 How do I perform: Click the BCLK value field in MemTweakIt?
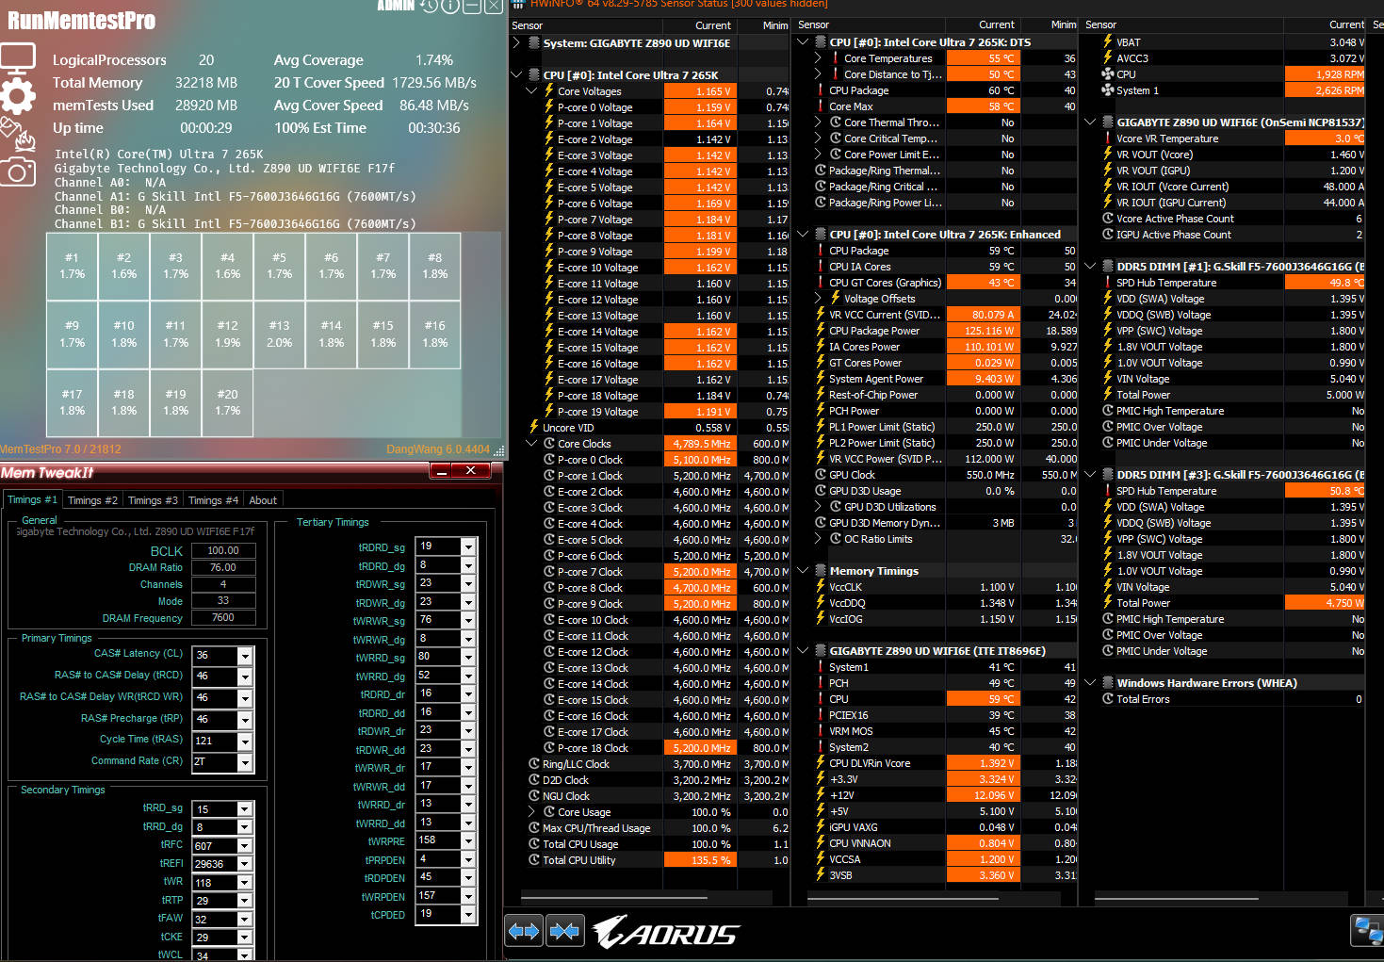tap(223, 550)
